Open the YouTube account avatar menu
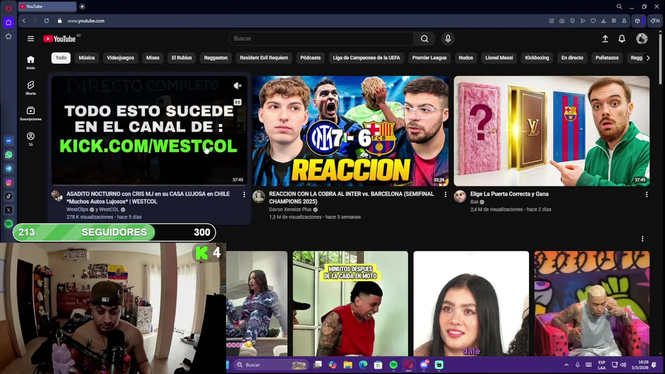The image size is (665, 374). pyautogui.click(x=642, y=38)
